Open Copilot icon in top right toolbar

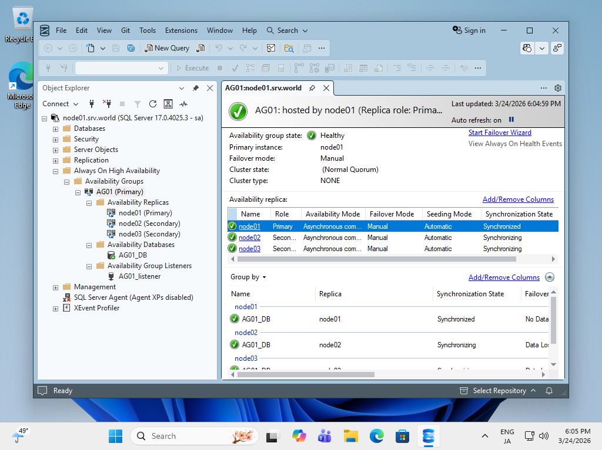tap(527, 48)
